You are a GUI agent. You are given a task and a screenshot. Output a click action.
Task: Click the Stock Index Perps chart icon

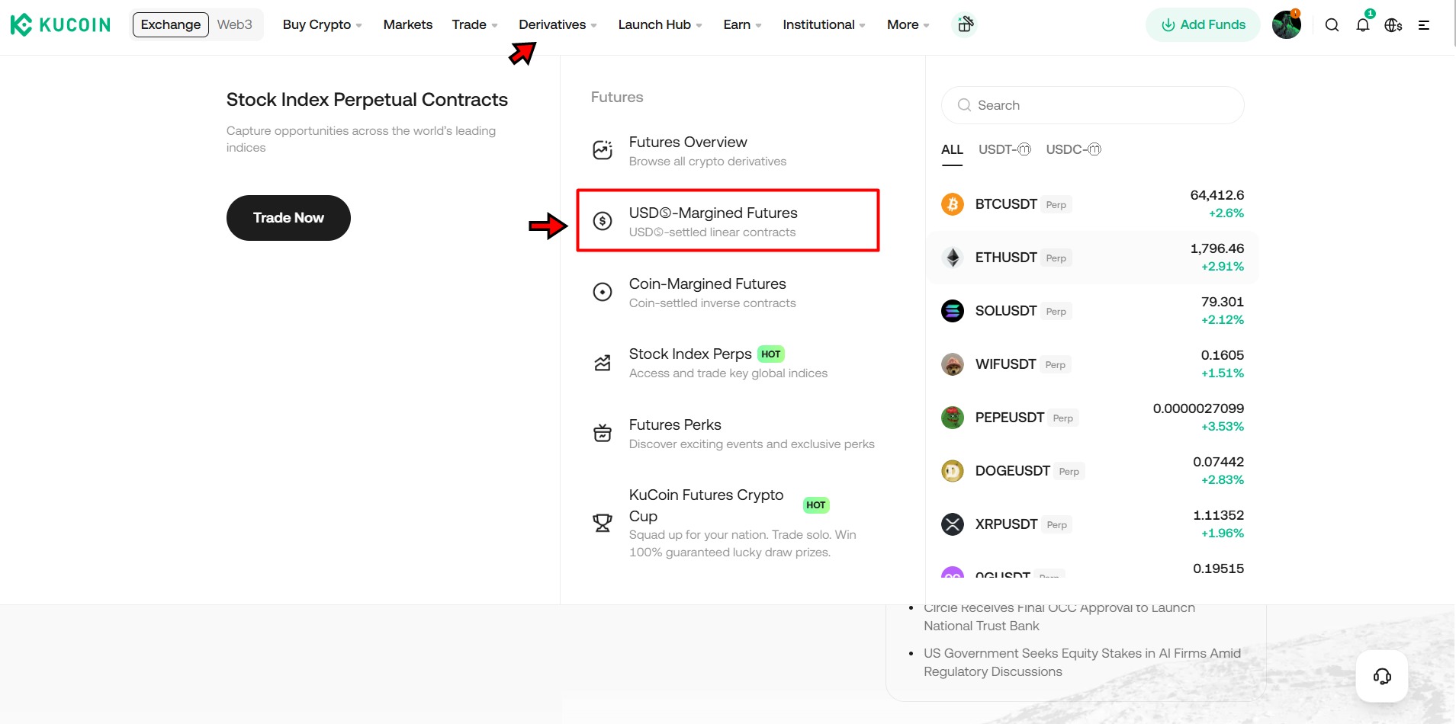pyautogui.click(x=603, y=363)
